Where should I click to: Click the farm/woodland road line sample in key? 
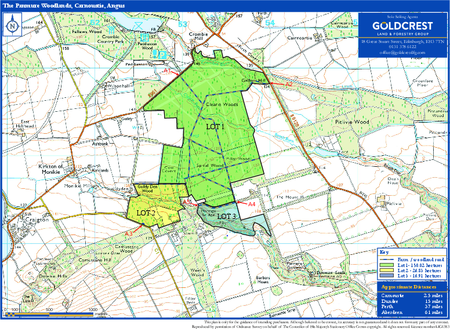click(x=386, y=260)
